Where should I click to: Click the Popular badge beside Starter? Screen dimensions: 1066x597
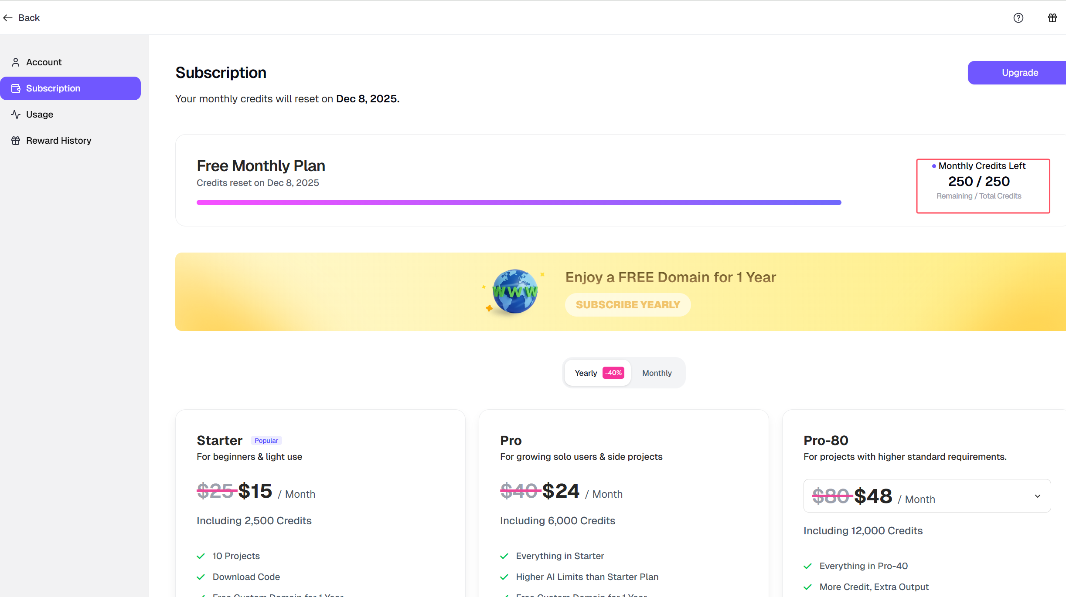click(266, 441)
